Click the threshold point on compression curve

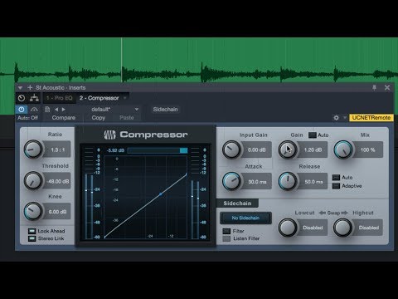[161, 194]
